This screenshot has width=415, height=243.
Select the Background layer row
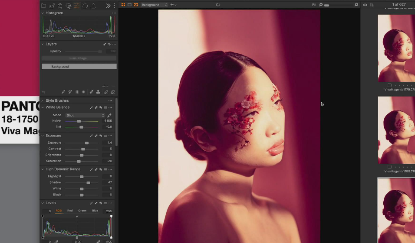click(x=79, y=67)
